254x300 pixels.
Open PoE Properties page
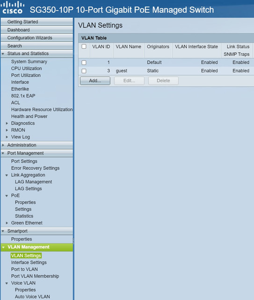point(25,202)
